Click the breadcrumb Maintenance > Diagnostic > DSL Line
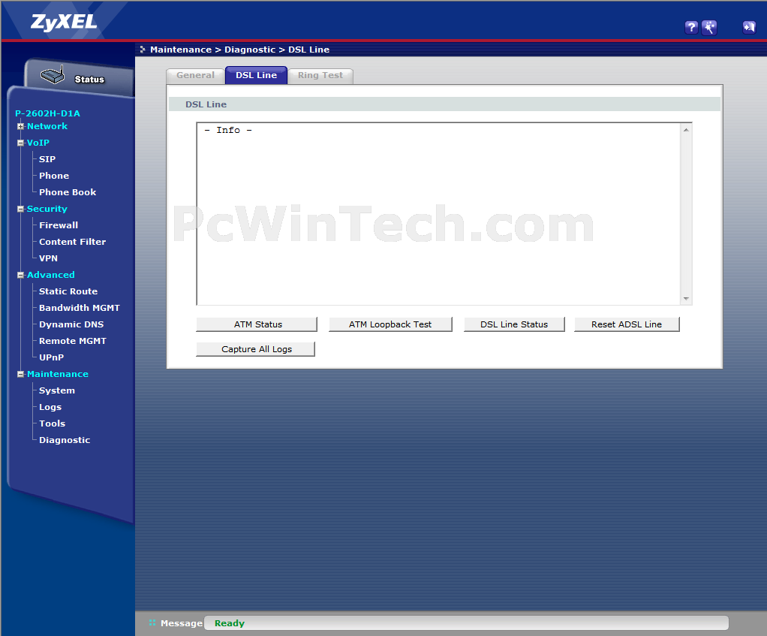Screen dimensions: 767x636 click(x=239, y=50)
